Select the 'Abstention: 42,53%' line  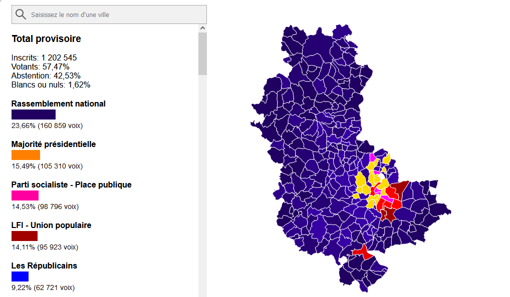pyautogui.click(x=46, y=75)
